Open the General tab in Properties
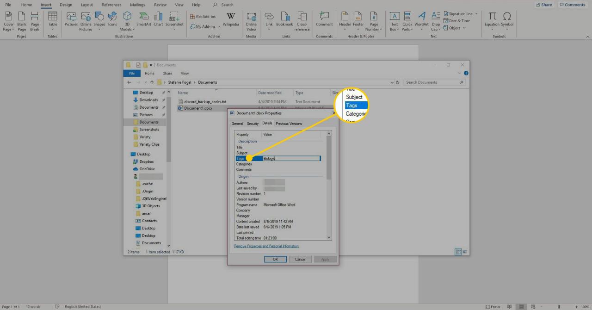 tap(237, 124)
